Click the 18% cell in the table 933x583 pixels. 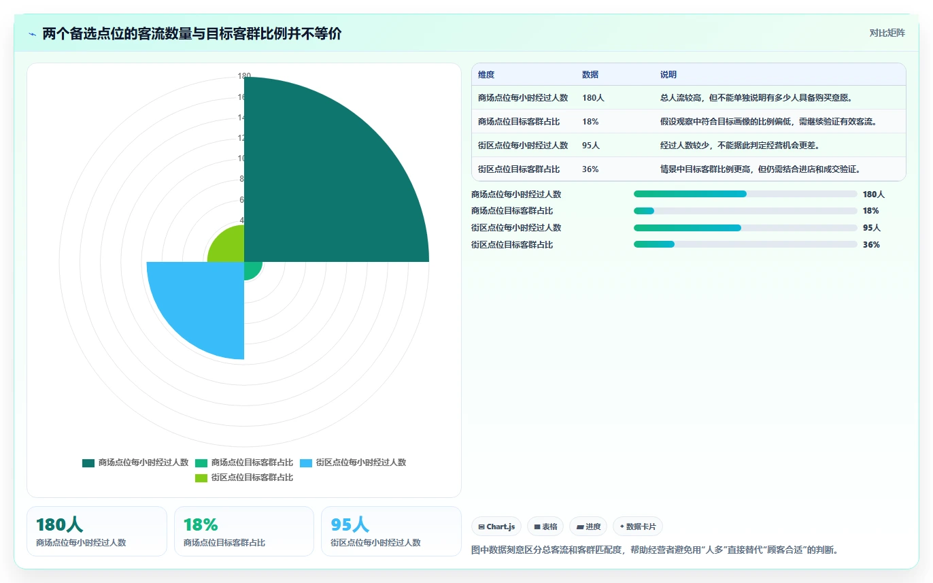590,122
